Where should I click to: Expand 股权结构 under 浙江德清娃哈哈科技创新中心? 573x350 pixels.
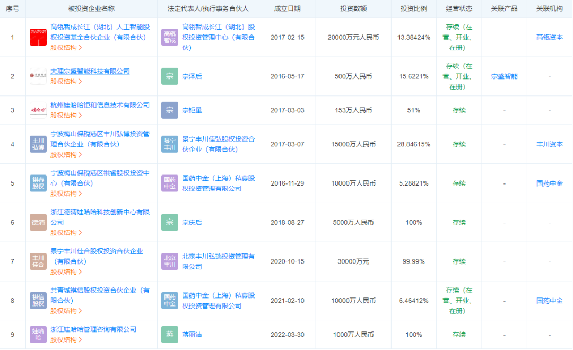(x=66, y=233)
